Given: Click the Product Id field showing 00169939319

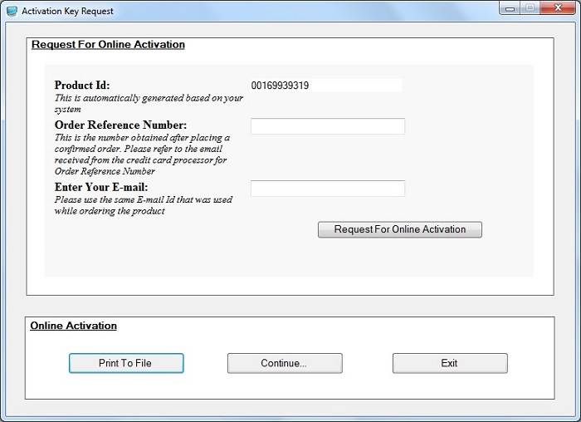Looking at the screenshot, I should (325, 85).
